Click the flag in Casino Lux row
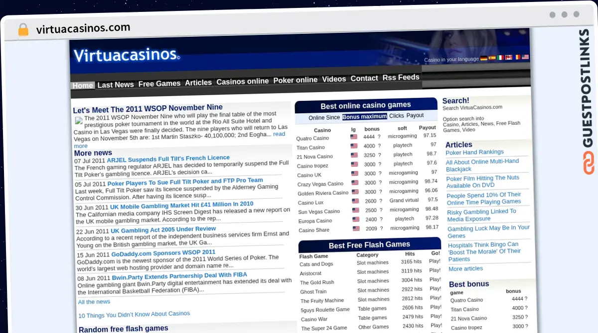The width and height of the screenshot is (598, 333). (355, 201)
